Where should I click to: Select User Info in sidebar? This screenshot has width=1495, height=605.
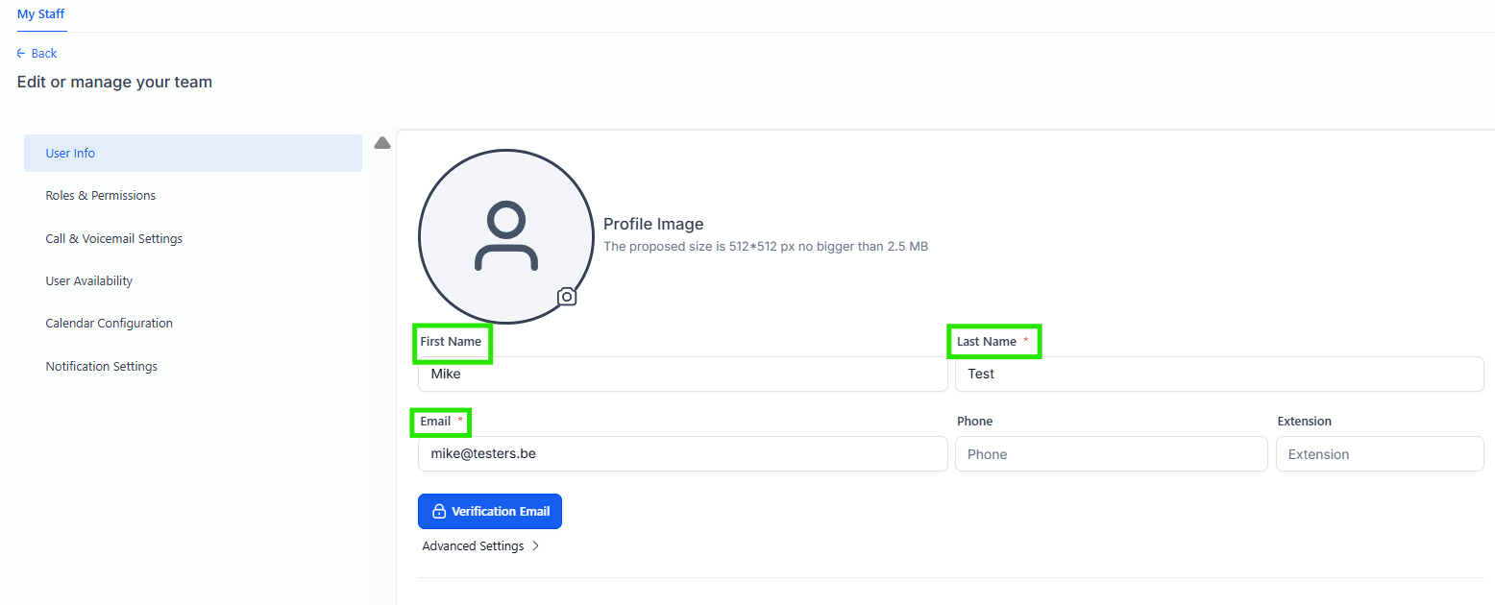(193, 154)
